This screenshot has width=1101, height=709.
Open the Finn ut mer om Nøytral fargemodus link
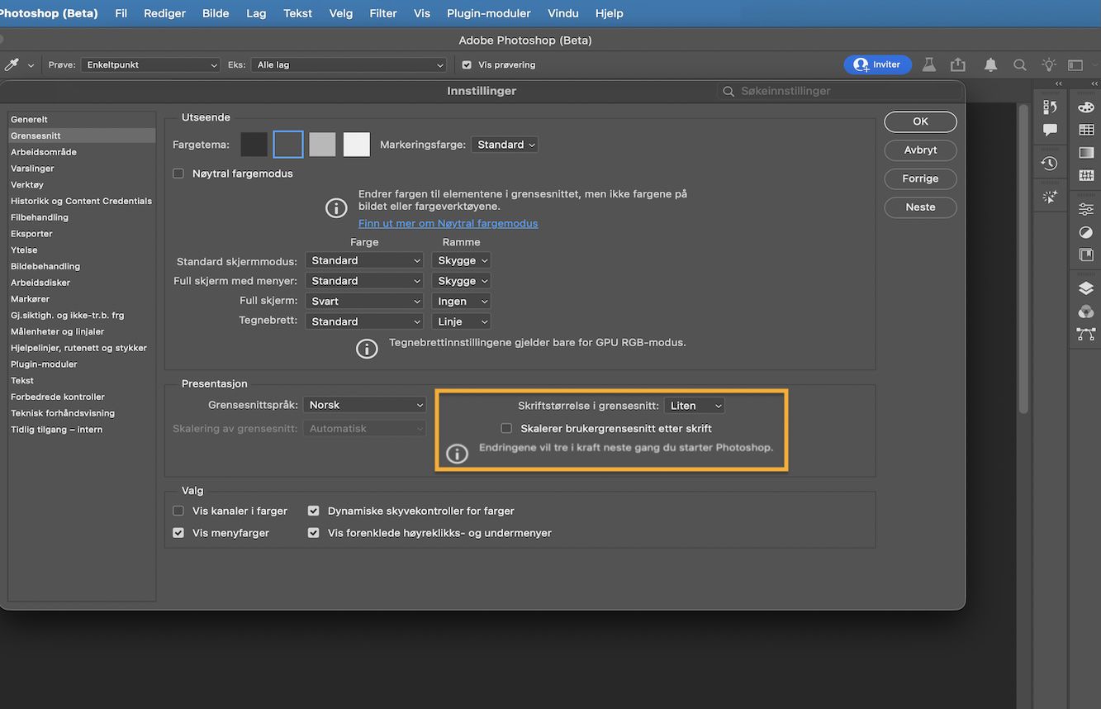[x=448, y=222]
